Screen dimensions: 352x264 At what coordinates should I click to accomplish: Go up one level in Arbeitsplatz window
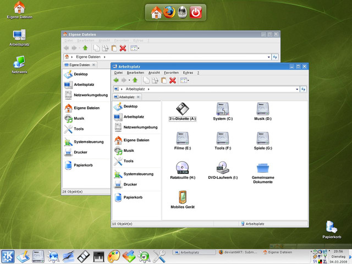click(x=135, y=80)
